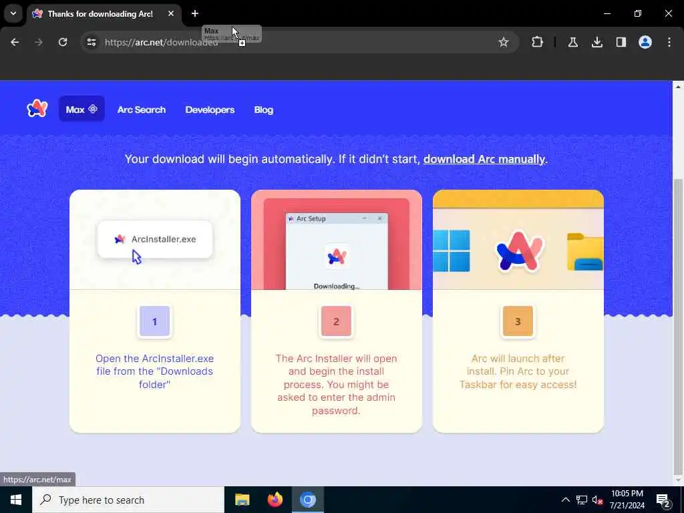Reload the page with refresh icon
Screen dimensions: 684x513
coord(63,42)
